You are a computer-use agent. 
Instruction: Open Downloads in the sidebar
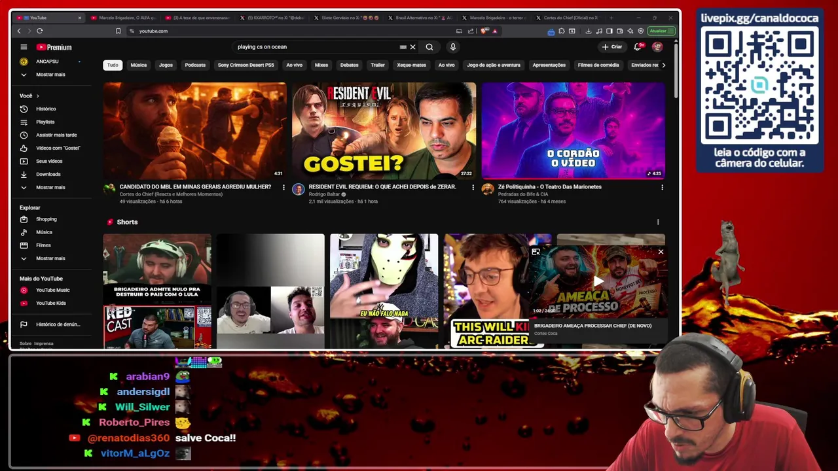(x=48, y=174)
